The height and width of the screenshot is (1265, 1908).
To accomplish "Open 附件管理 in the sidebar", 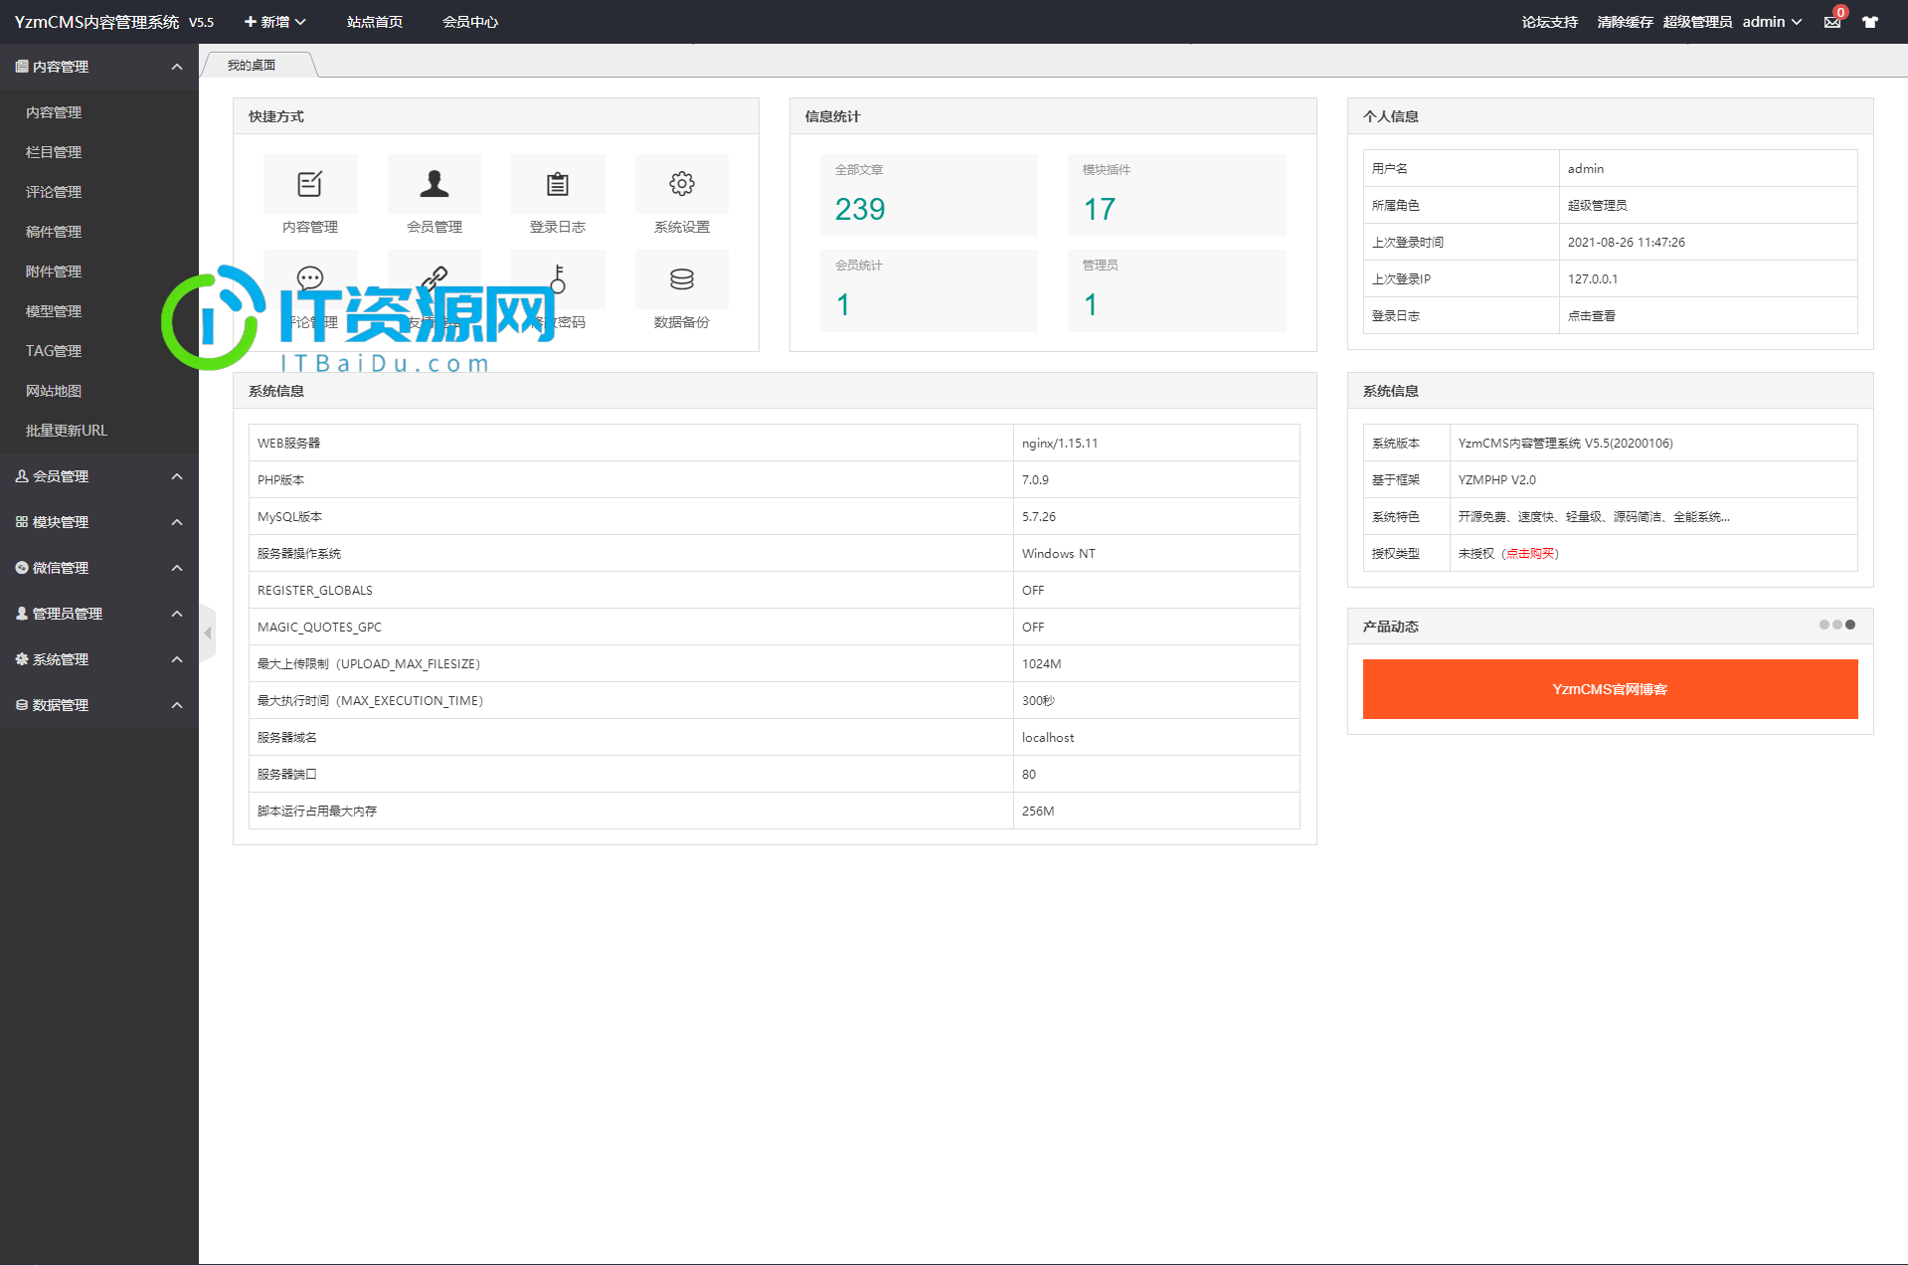I will pyautogui.click(x=54, y=271).
